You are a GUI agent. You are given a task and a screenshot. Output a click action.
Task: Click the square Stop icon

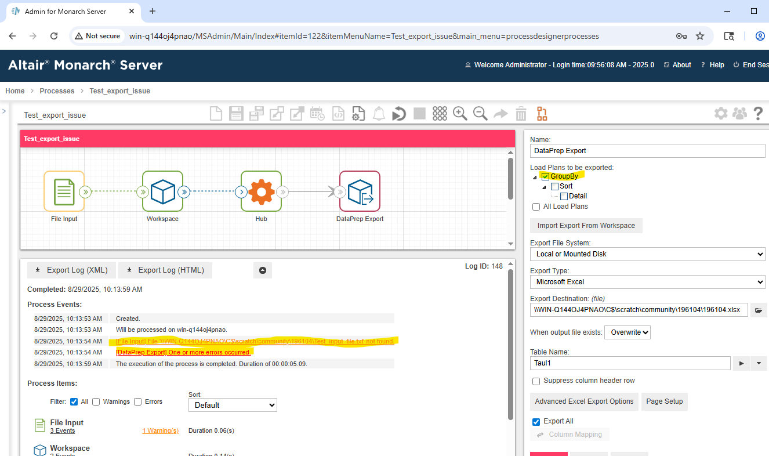pos(419,114)
